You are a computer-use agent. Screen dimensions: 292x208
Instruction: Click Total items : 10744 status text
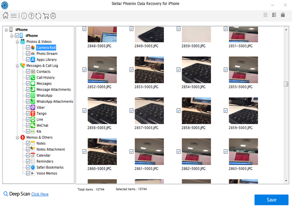(x=91, y=189)
